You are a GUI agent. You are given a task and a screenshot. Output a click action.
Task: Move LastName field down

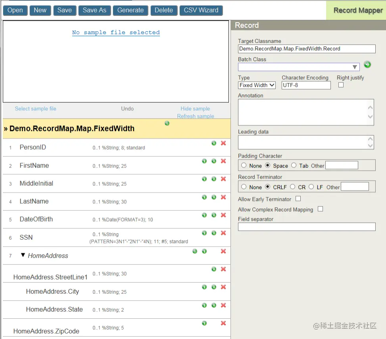(x=214, y=197)
